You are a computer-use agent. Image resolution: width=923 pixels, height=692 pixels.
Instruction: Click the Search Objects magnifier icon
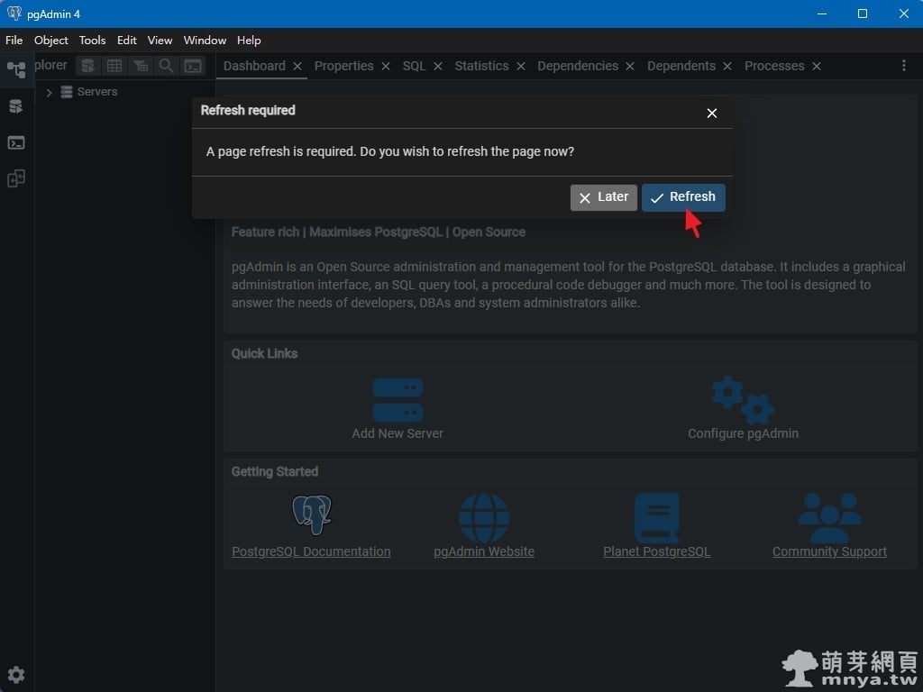pyautogui.click(x=167, y=66)
